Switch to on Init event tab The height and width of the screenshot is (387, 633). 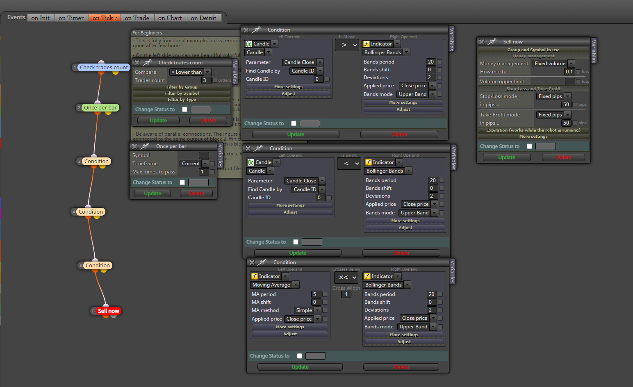pyautogui.click(x=40, y=18)
